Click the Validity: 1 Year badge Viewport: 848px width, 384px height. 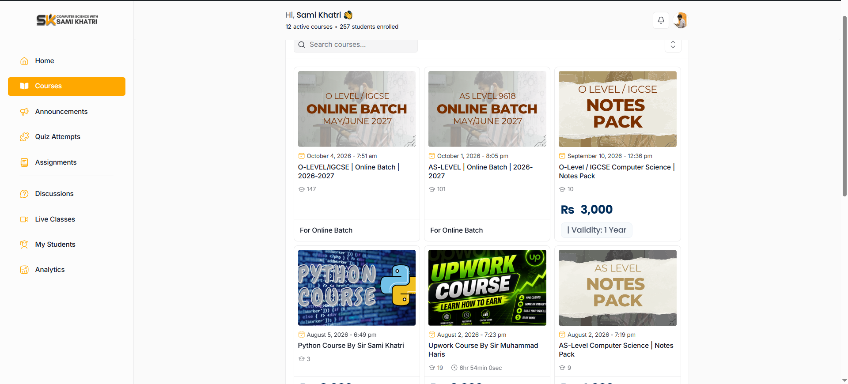click(x=597, y=230)
